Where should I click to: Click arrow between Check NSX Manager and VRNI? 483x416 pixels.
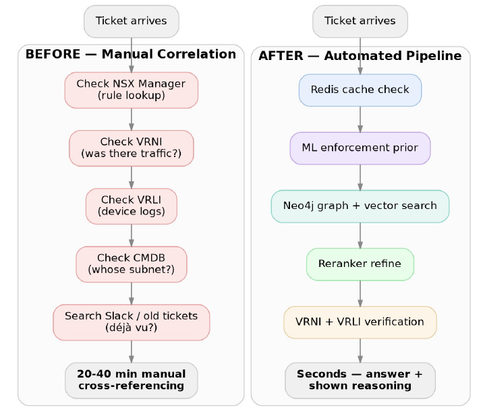132,119
